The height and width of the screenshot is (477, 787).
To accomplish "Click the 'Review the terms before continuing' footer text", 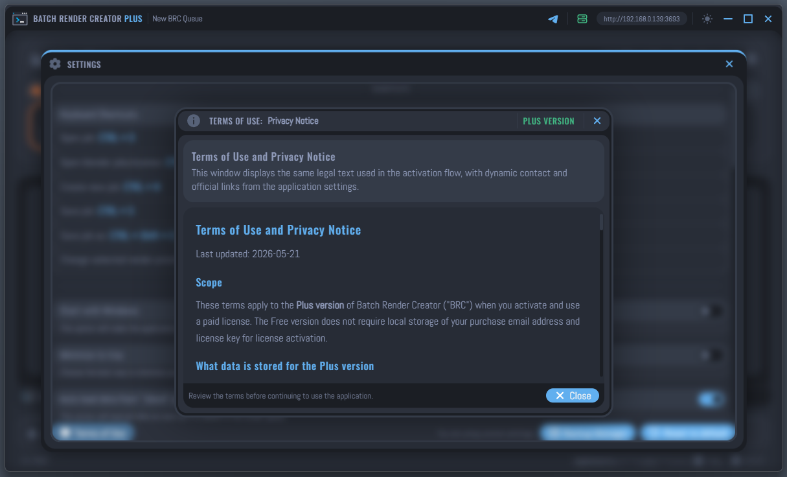I will 280,395.
